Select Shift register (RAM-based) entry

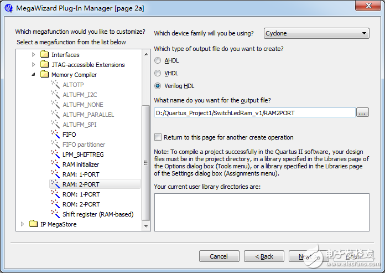tap(98, 214)
